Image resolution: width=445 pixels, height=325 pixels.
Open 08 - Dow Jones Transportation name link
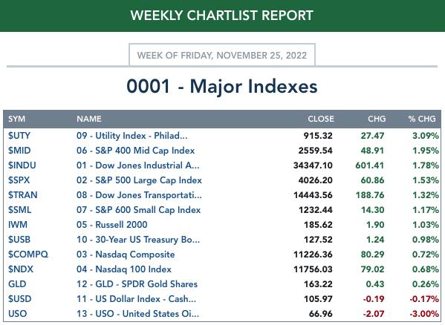point(139,195)
